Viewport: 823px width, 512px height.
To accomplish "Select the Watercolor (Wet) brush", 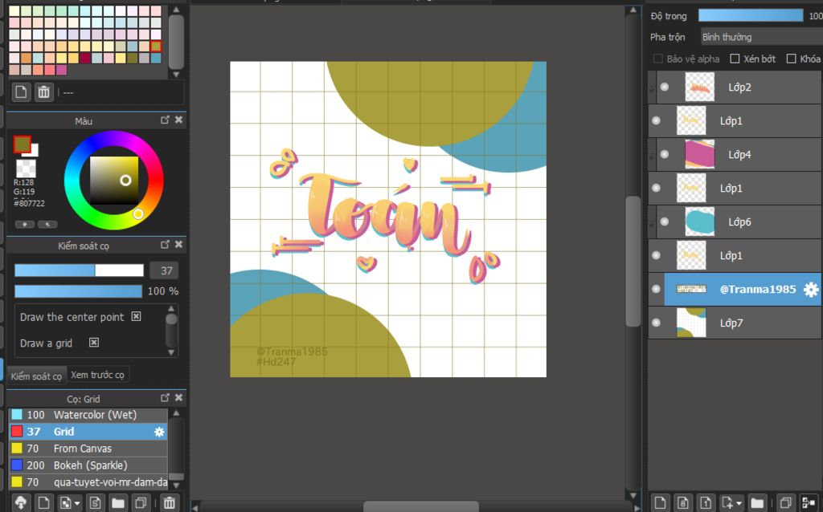I will click(x=88, y=415).
